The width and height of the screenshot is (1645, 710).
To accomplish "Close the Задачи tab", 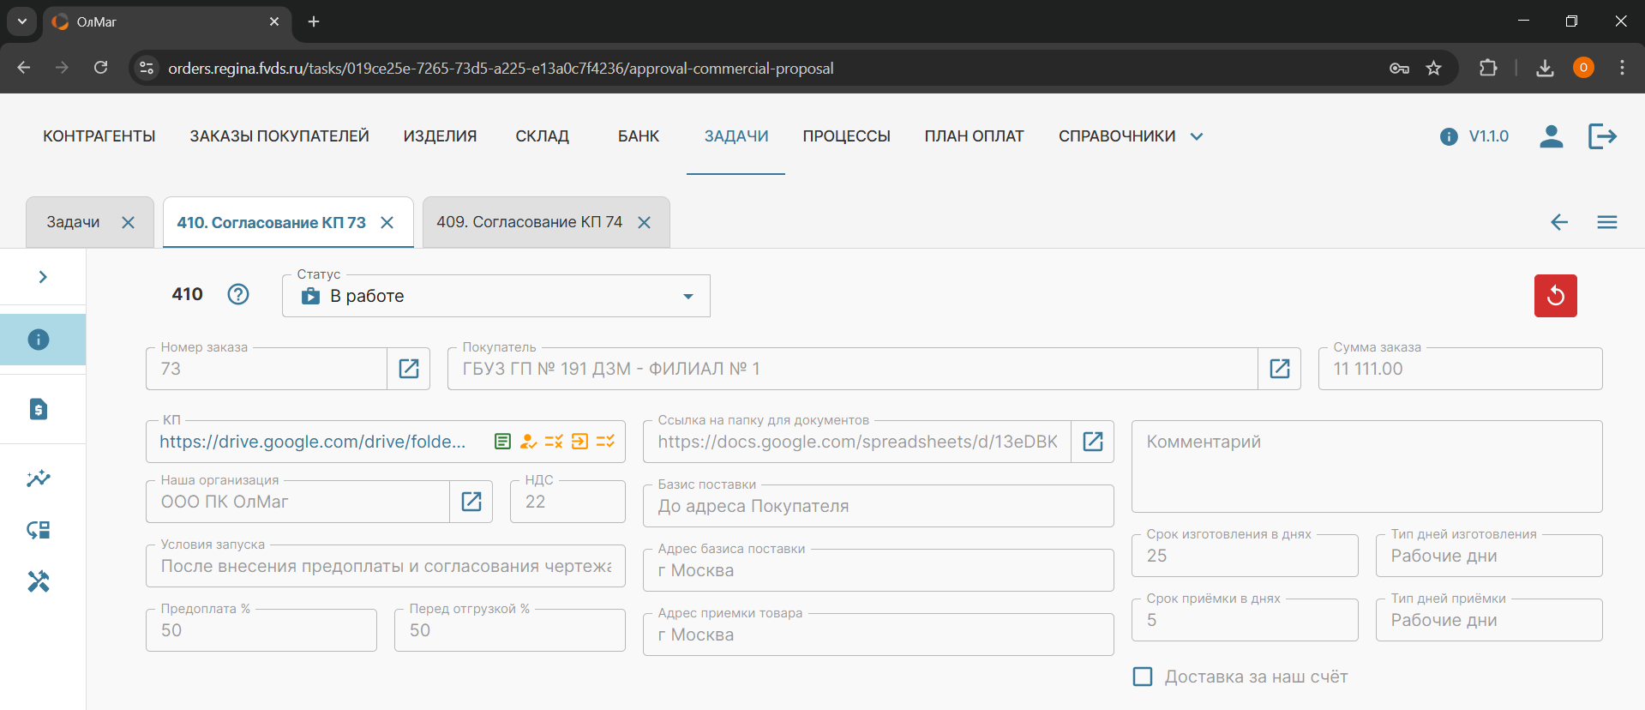I will click(x=129, y=222).
